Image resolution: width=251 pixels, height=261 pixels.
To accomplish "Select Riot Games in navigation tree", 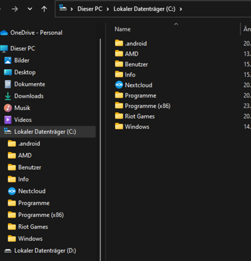I will [x=33, y=227].
